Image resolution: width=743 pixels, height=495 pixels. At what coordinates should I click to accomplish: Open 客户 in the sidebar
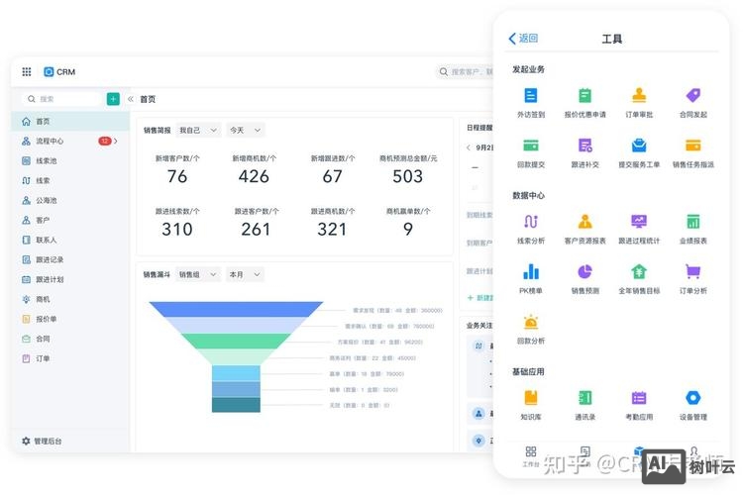70,220
